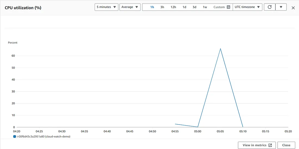Click the 05:10 x-axis label

243,131
